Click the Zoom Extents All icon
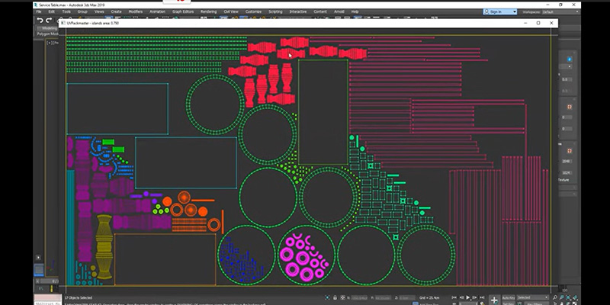 (x=576, y=298)
